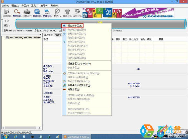Open the 分区(P) menu
188x139 pixels.
pos(25,5)
